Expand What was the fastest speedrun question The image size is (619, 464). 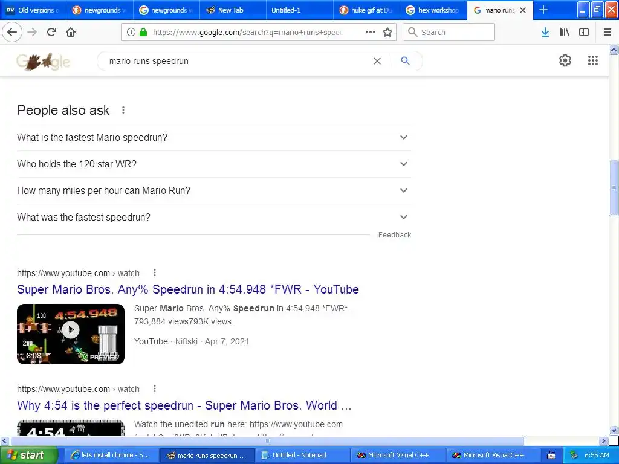pyautogui.click(x=213, y=217)
